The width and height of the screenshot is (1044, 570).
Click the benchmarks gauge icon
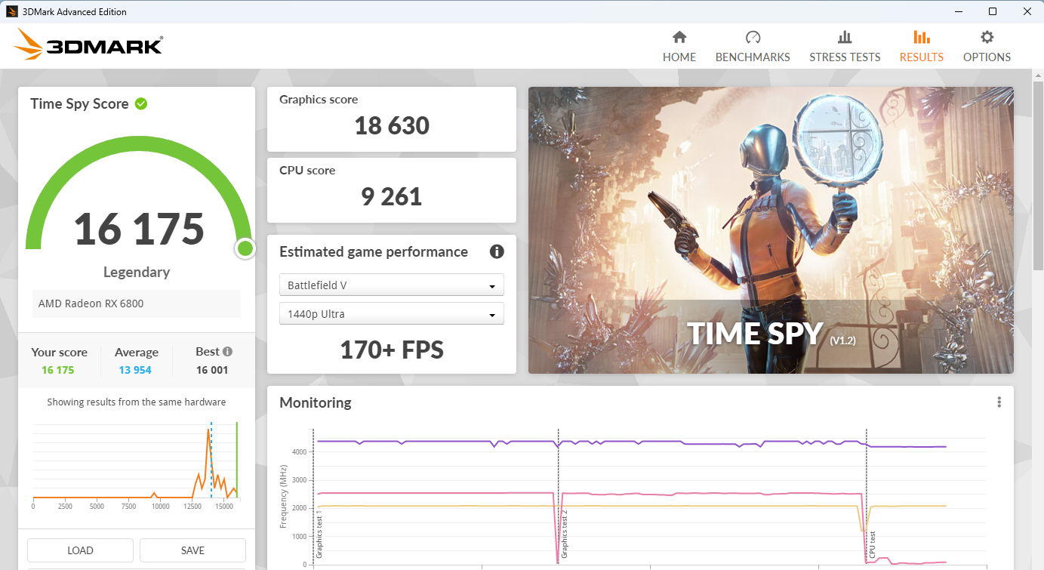click(x=753, y=37)
